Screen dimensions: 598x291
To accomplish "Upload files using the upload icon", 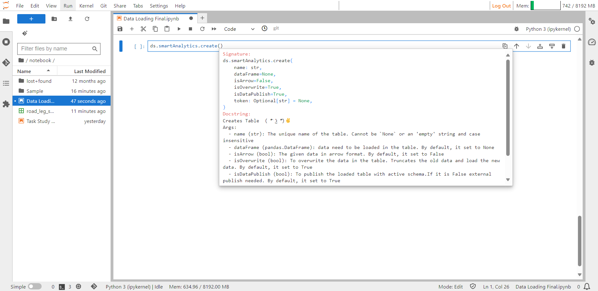I will point(70,19).
